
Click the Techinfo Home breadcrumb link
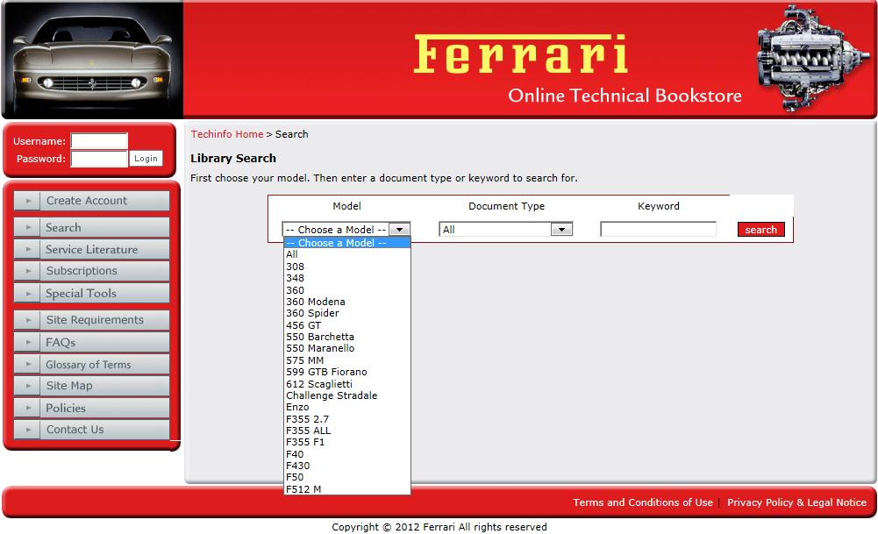(227, 134)
